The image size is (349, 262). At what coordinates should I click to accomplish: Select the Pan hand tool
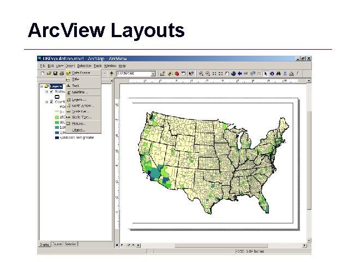pyautogui.click(x=227, y=74)
